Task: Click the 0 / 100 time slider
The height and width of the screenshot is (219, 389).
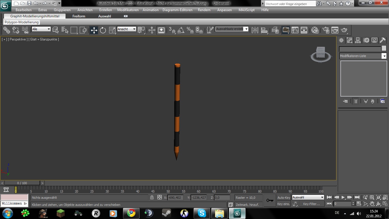Action: coord(22,183)
